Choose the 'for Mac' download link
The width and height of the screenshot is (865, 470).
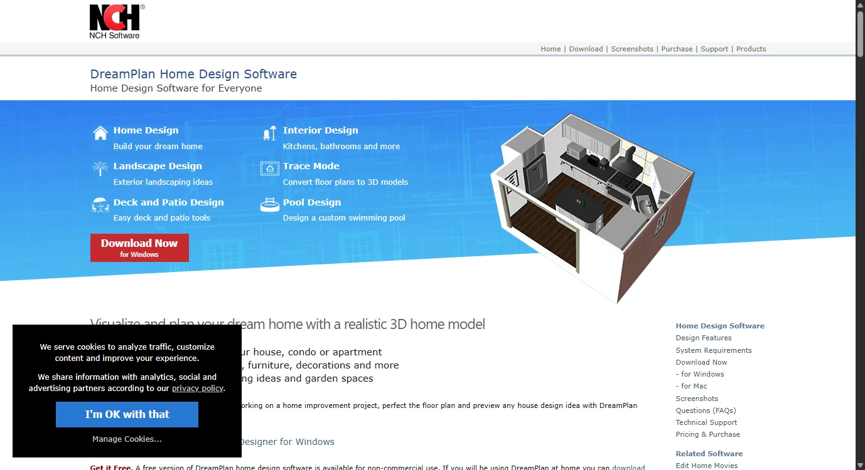[x=691, y=386]
